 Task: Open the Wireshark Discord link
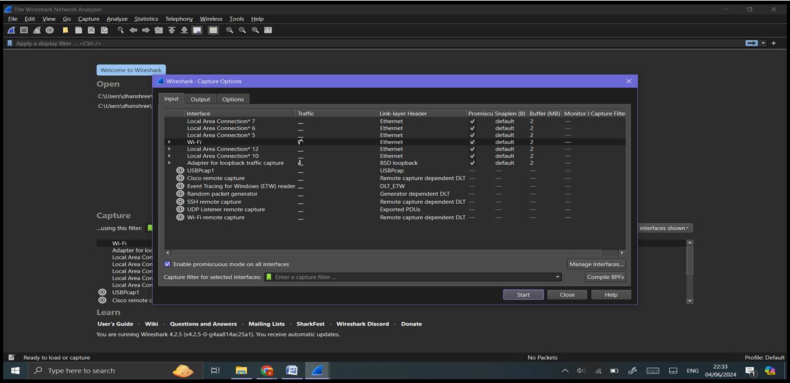click(362, 324)
